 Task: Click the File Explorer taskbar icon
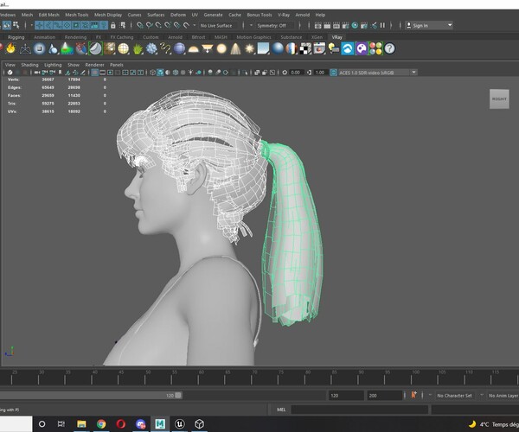[x=81, y=423]
